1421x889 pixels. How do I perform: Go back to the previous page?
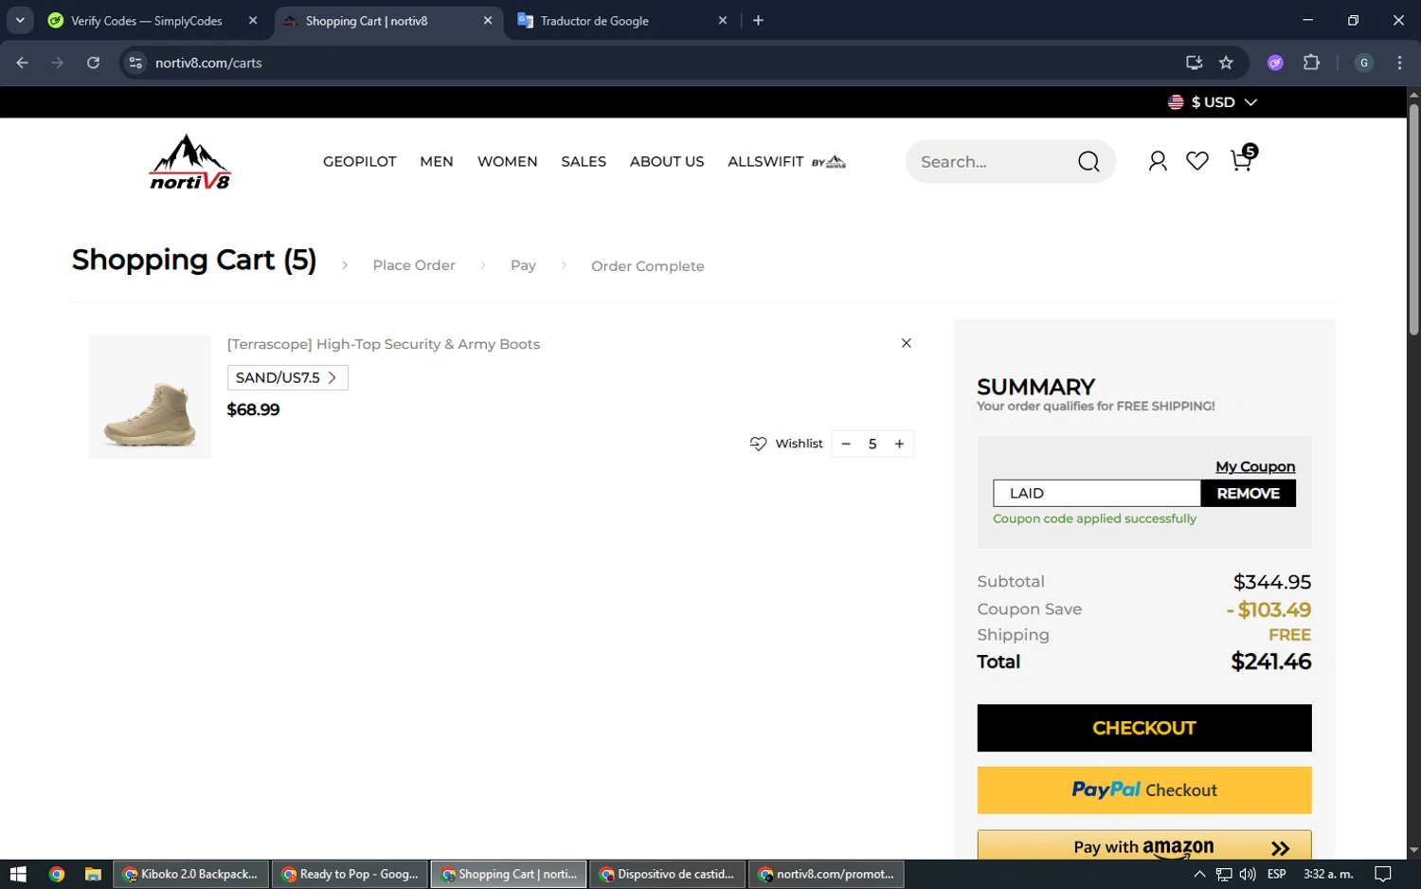[x=23, y=63]
